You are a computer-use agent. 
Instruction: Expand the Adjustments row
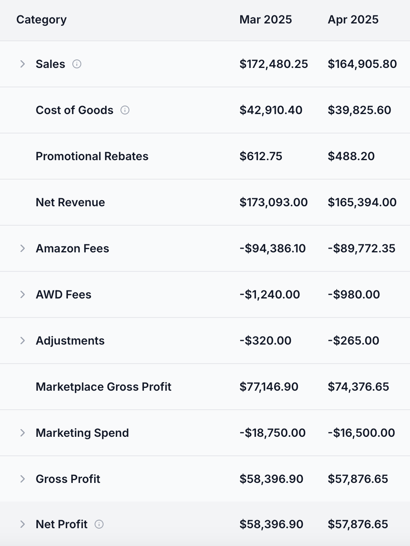[22, 341]
